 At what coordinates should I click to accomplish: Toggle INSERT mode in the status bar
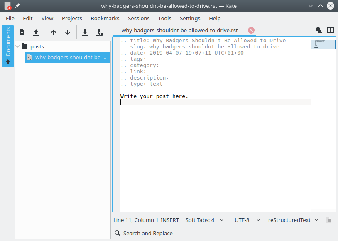point(170,220)
